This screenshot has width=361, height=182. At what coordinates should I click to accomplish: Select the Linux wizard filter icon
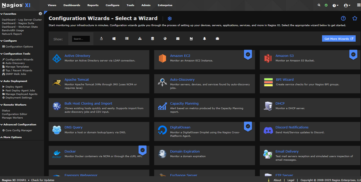click(x=101, y=39)
